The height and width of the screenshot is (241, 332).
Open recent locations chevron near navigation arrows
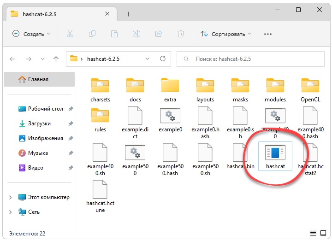[42, 59]
